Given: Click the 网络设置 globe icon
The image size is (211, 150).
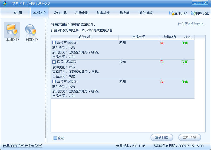Looking at the screenshot, I should (x=193, y=13).
